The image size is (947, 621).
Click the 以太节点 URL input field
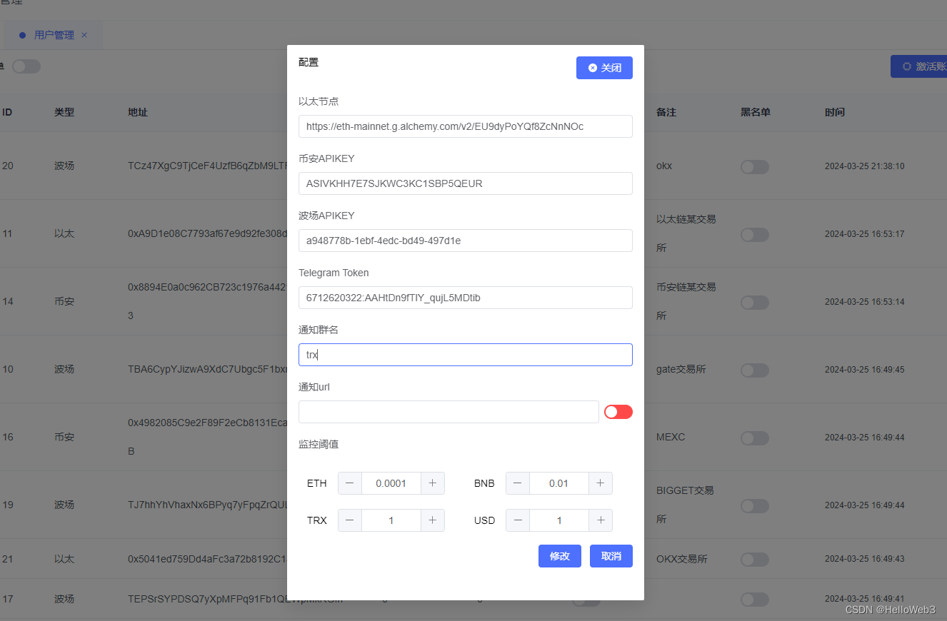pyautogui.click(x=465, y=126)
